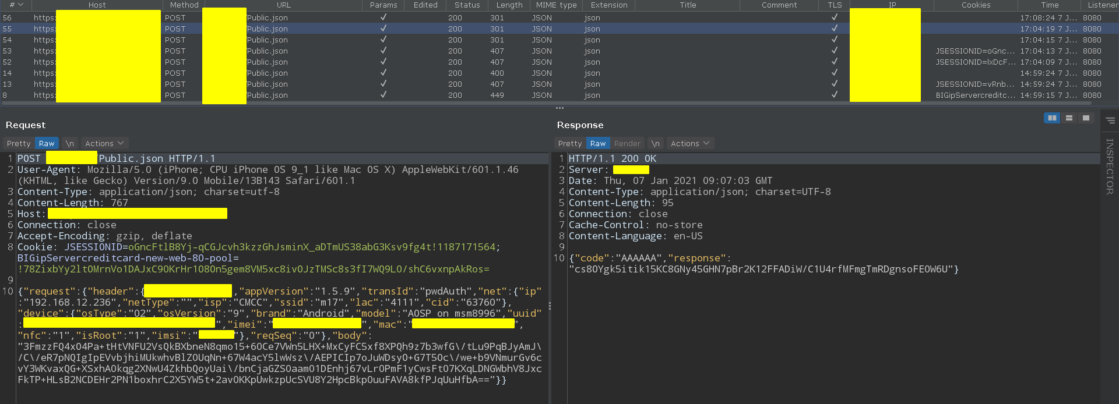Viewport: 1119px width, 404px height.
Task: Sort history by Length column header
Action: coord(509,5)
